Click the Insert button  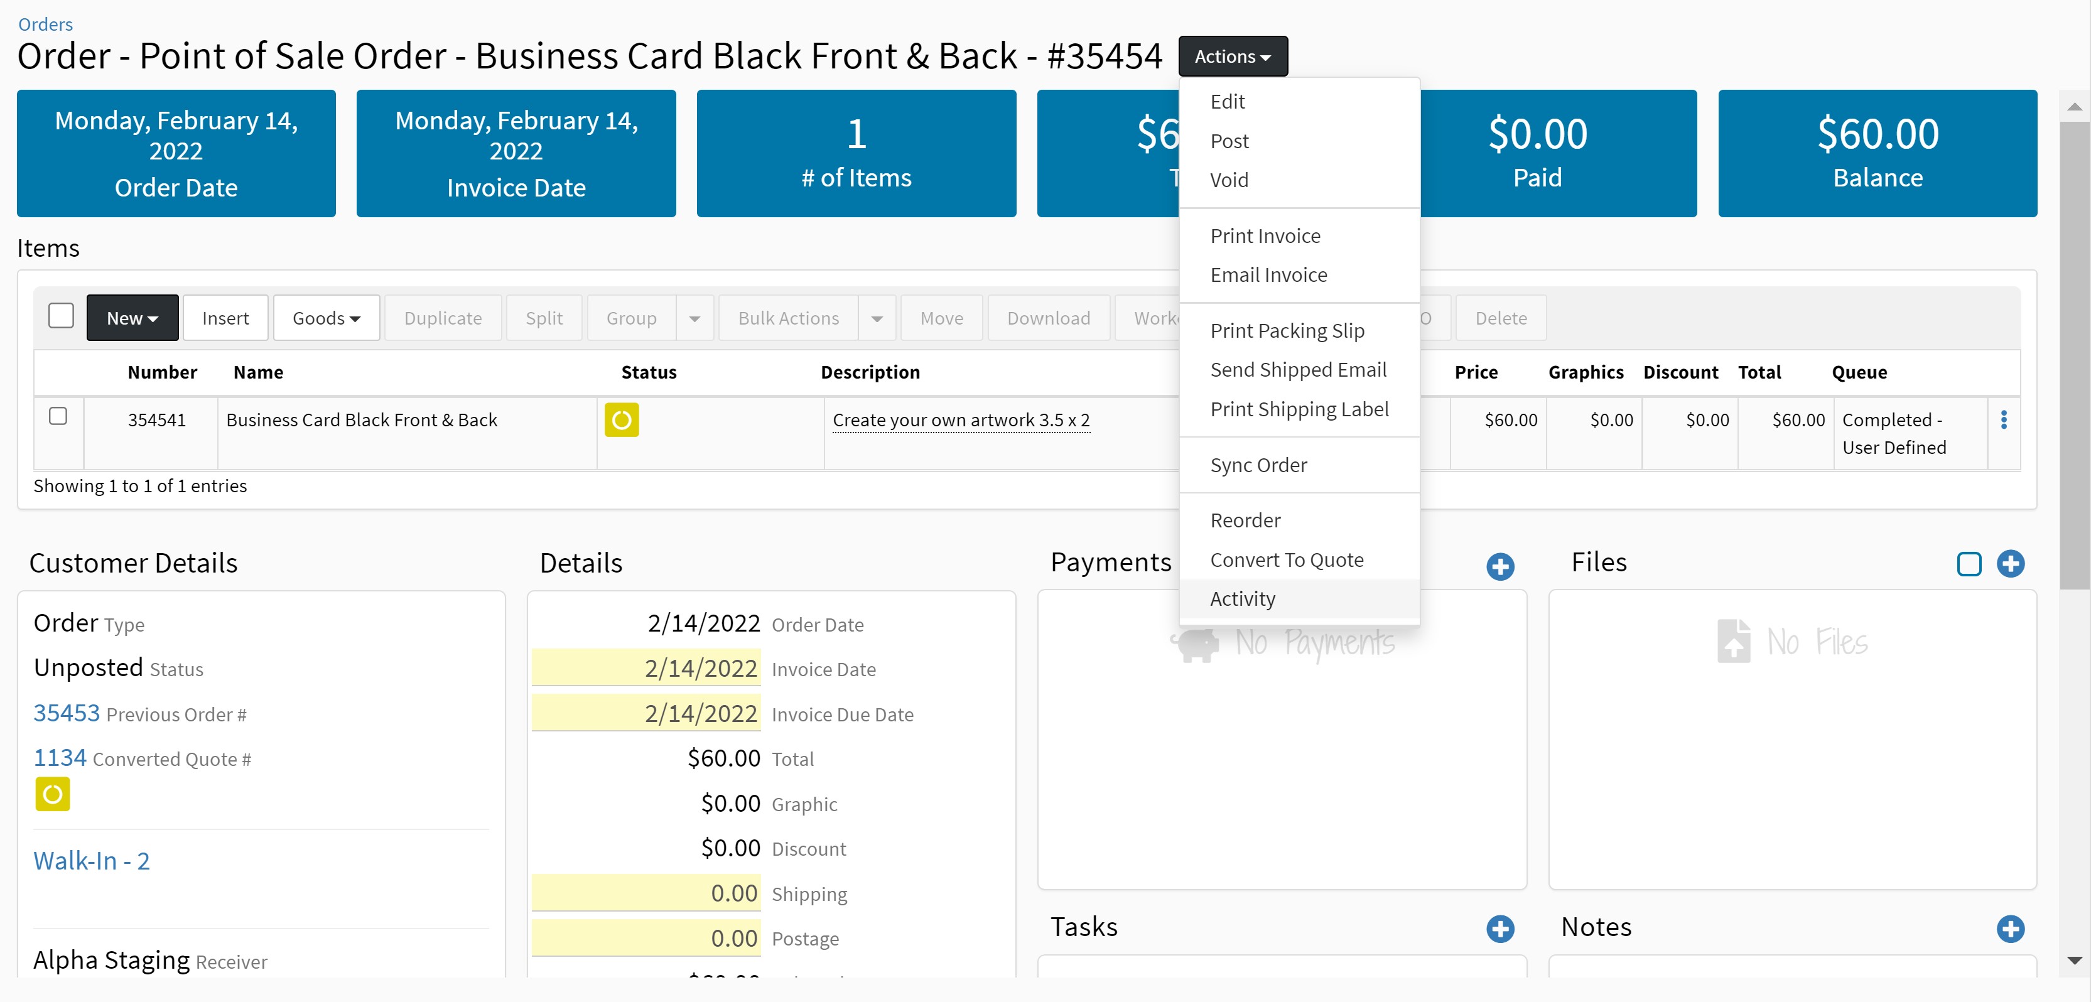(x=225, y=318)
